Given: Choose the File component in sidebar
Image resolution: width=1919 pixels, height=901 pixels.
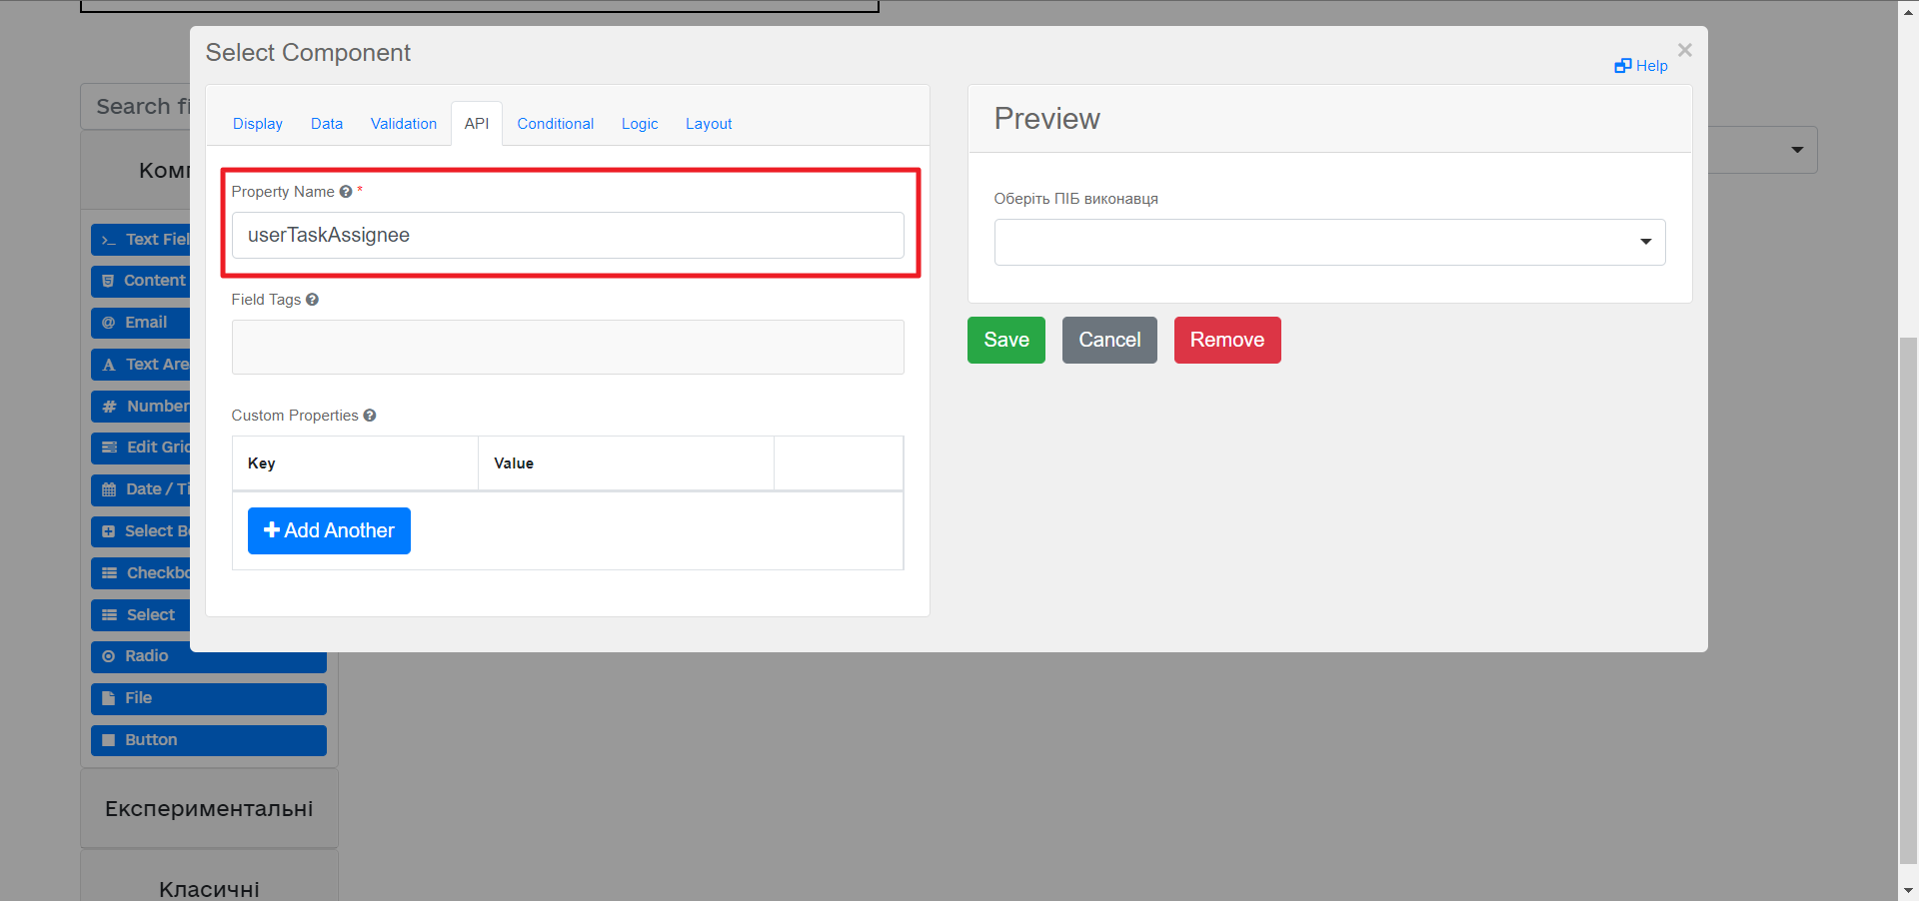Looking at the screenshot, I should (209, 698).
